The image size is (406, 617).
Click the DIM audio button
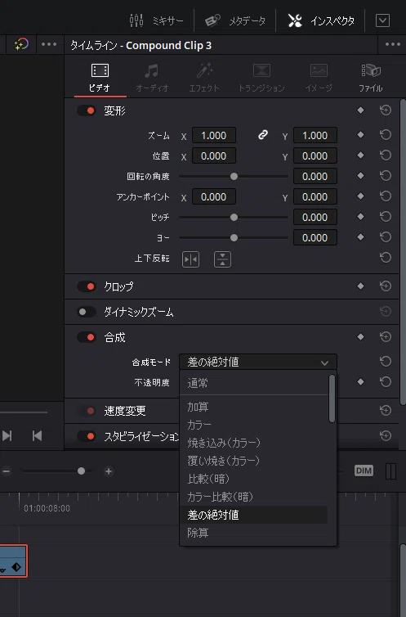point(364,471)
